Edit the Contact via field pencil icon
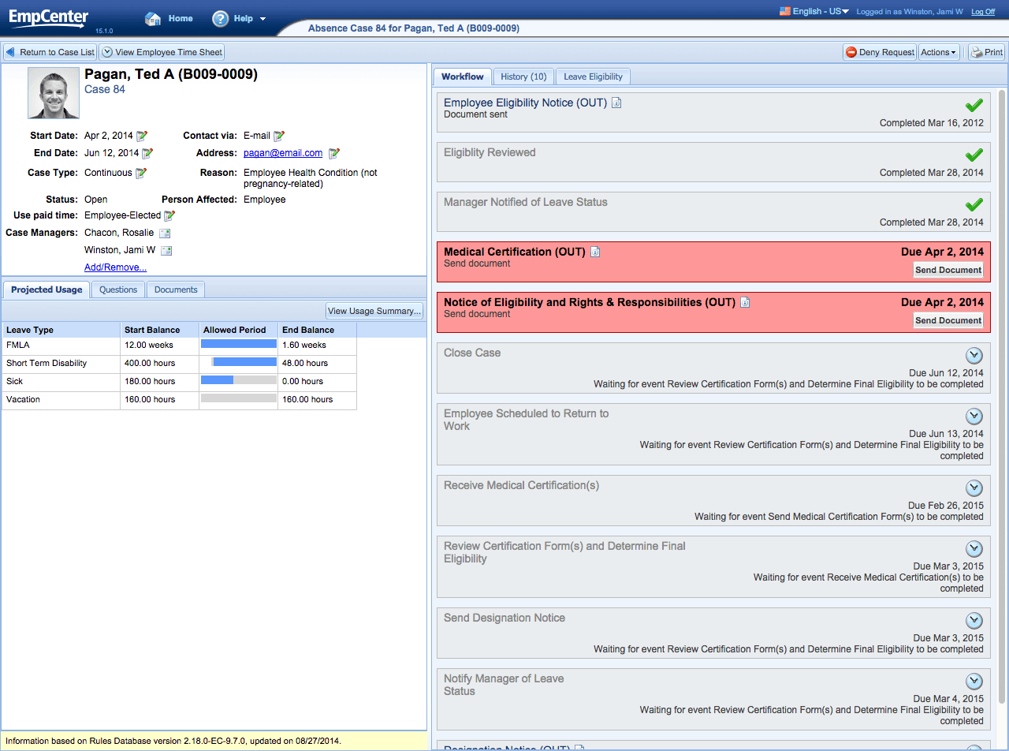 tap(281, 135)
